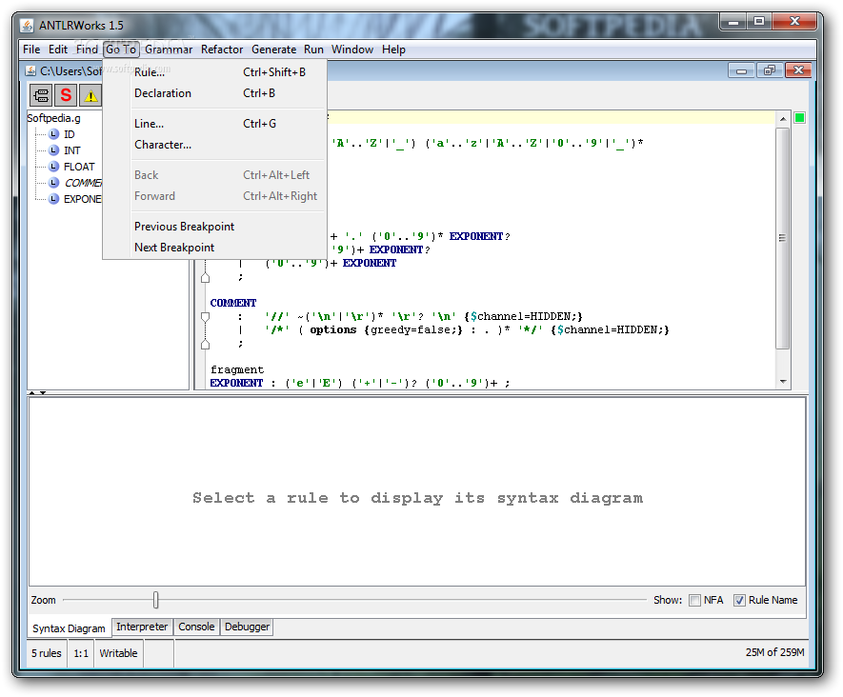Screen dimensions: 843x697
Task: Click the green status indicator square
Action: click(x=799, y=118)
